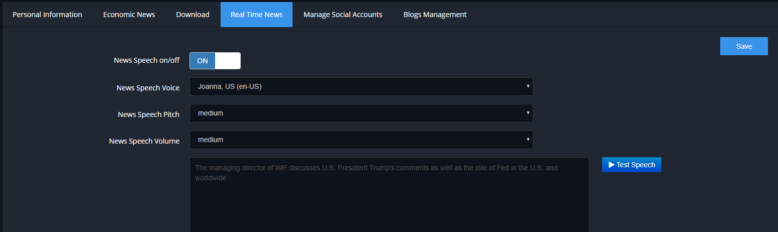This screenshot has width=778, height=232.
Task: Open the Economic News tab
Action: (129, 15)
